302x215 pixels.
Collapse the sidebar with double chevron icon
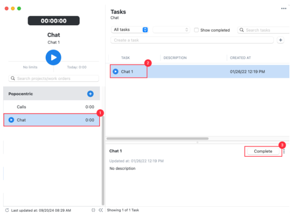click(100, 210)
